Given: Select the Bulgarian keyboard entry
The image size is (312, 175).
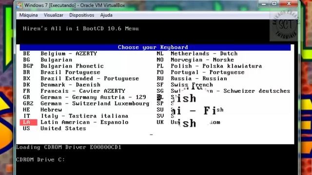Looking at the screenshot, I should coord(48,60).
